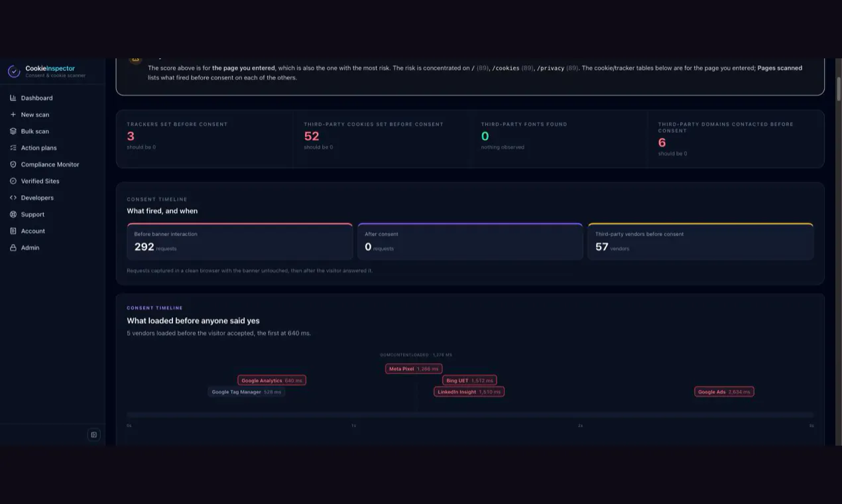Image resolution: width=842 pixels, height=504 pixels.
Task: Click the After consent requests card
Action: [470, 241]
